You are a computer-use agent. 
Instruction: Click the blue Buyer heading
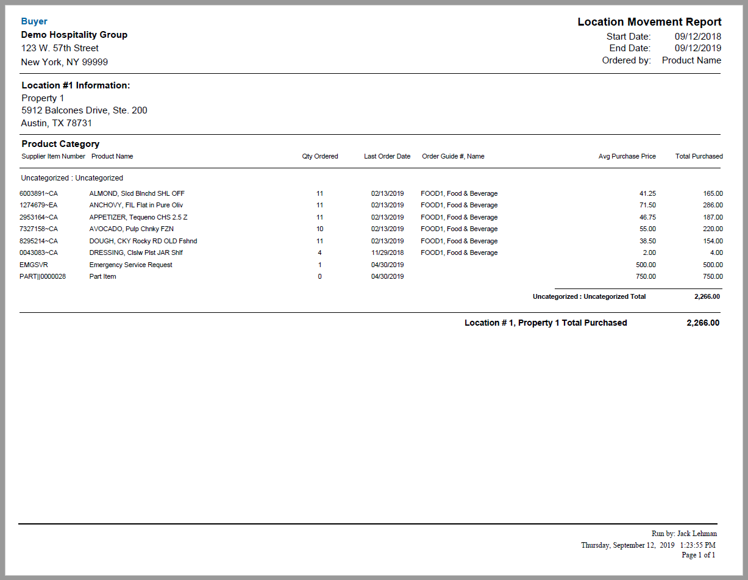34,21
